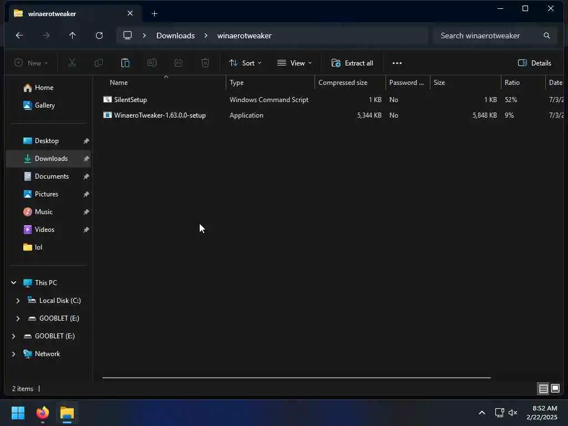This screenshot has height=426, width=568.
Task: Click the 52% ratio value
Action: (x=511, y=100)
